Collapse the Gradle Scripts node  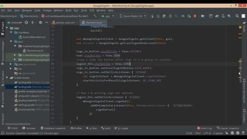click(x=7, y=78)
